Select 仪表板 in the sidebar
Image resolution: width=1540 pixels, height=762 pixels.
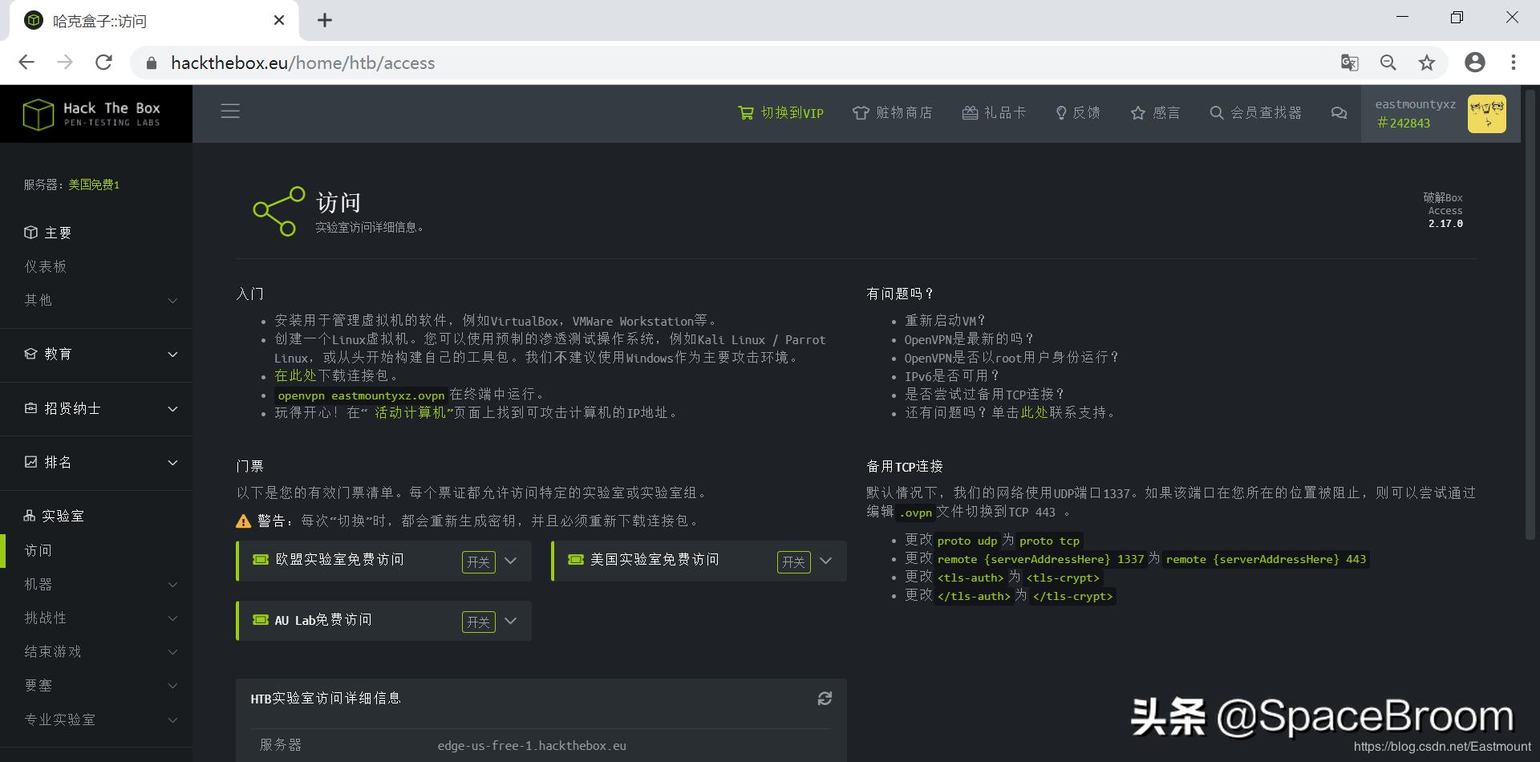pyautogui.click(x=46, y=265)
